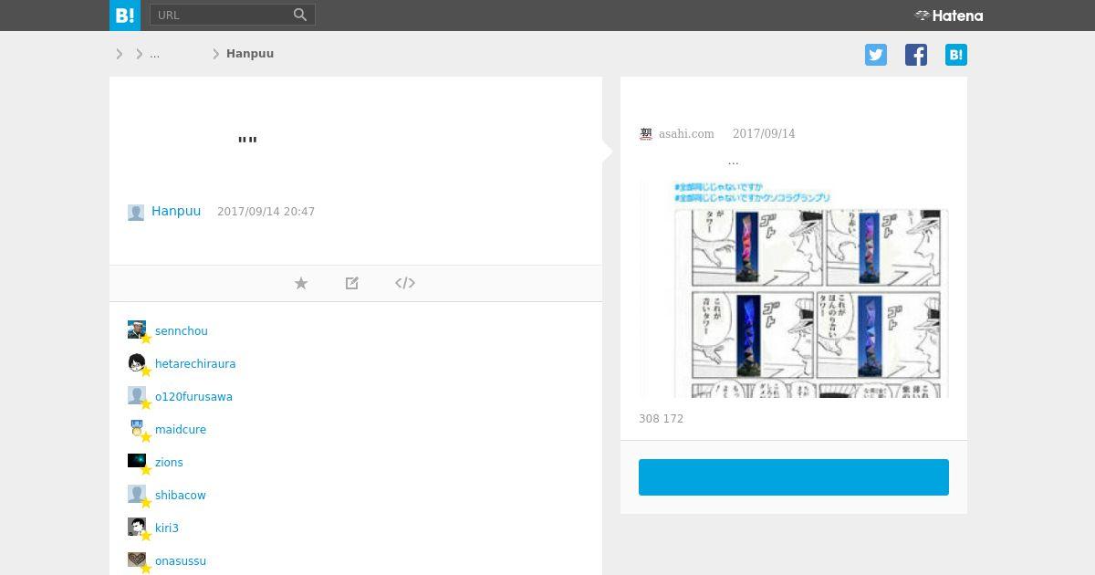1095x575 pixels.
Task: Open the embed code icon
Action: 405,283
